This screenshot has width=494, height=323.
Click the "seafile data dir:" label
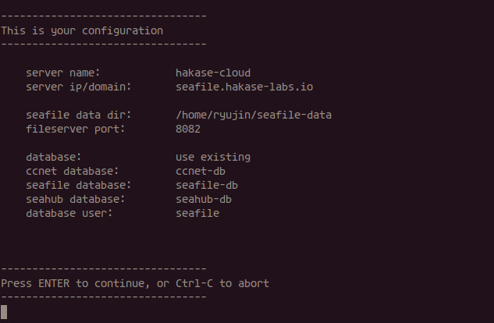[x=78, y=115]
